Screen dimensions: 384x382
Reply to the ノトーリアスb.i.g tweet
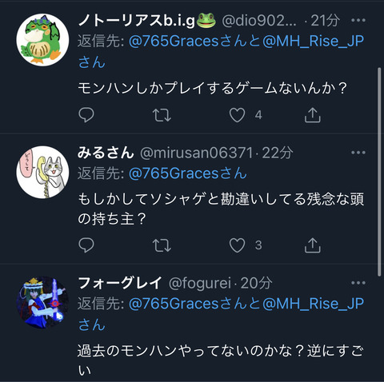tap(86, 115)
